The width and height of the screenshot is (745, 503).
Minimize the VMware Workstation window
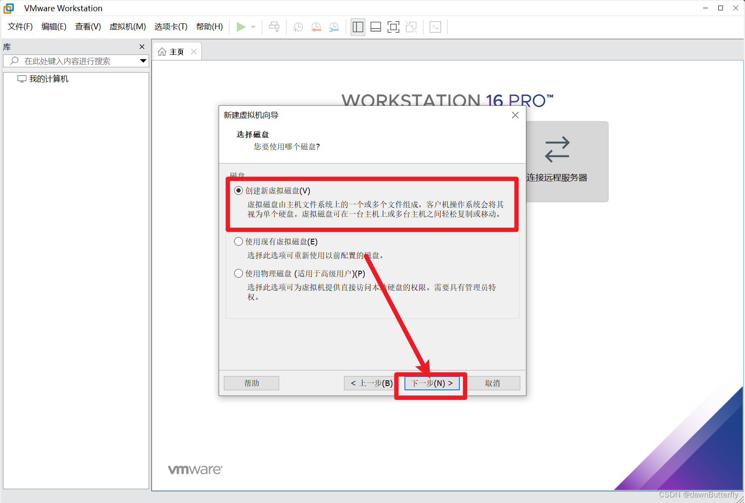(x=705, y=8)
